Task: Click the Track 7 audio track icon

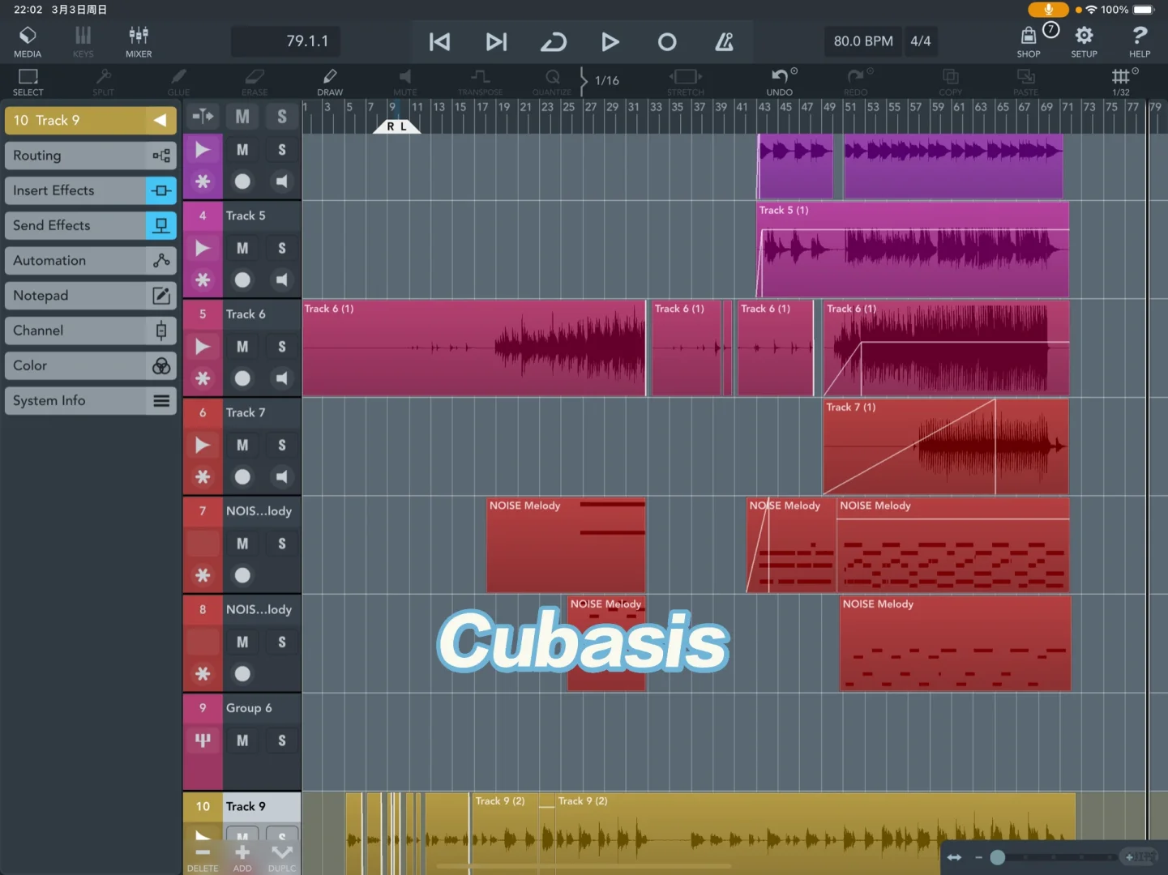Action: [x=203, y=445]
